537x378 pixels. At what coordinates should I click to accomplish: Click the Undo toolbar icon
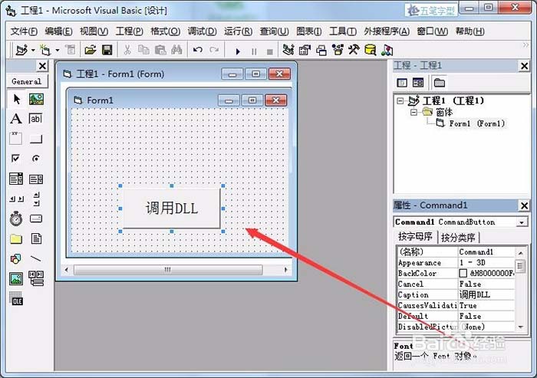[198, 51]
